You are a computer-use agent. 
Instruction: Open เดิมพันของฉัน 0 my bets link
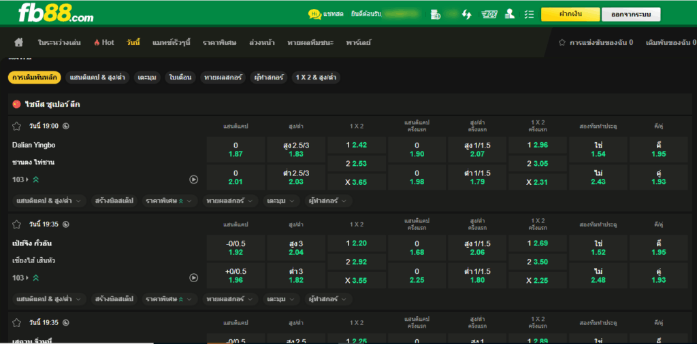(670, 43)
